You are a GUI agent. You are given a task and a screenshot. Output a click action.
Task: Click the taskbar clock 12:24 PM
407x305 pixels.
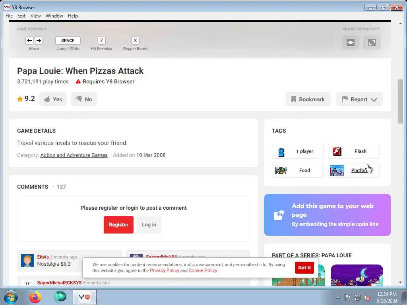[x=387, y=294]
